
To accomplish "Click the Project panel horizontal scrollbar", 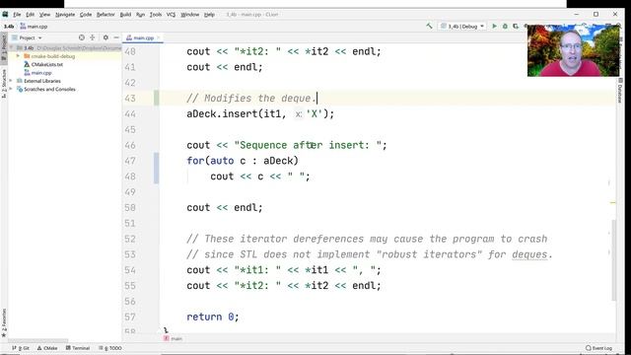I will (38, 340).
